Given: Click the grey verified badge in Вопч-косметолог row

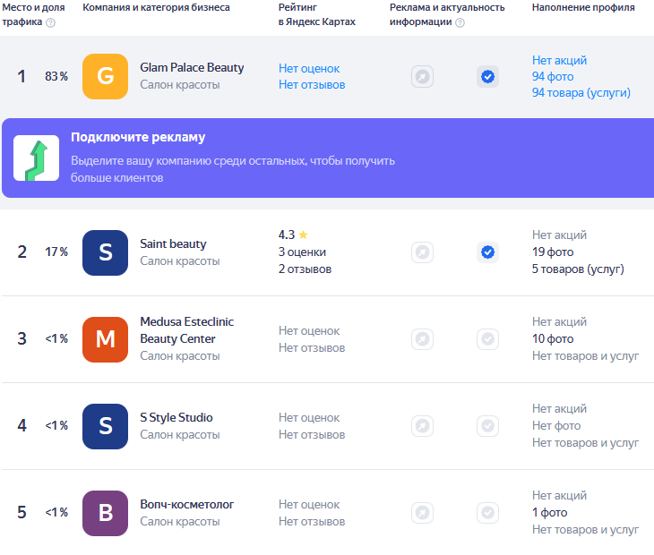Looking at the screenshot, I should click(x=488, y=513).
